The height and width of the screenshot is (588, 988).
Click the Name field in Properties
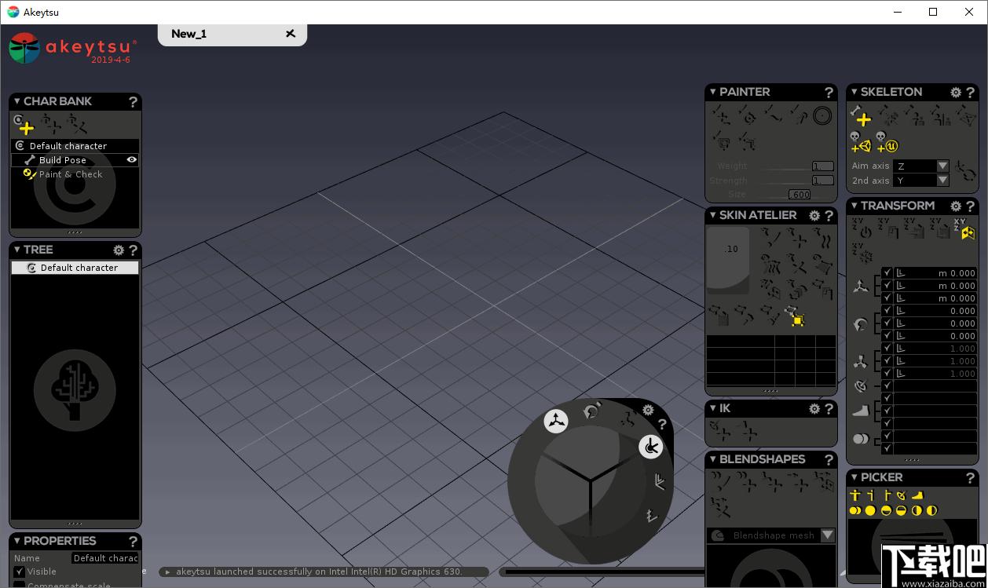pos(105,558)
